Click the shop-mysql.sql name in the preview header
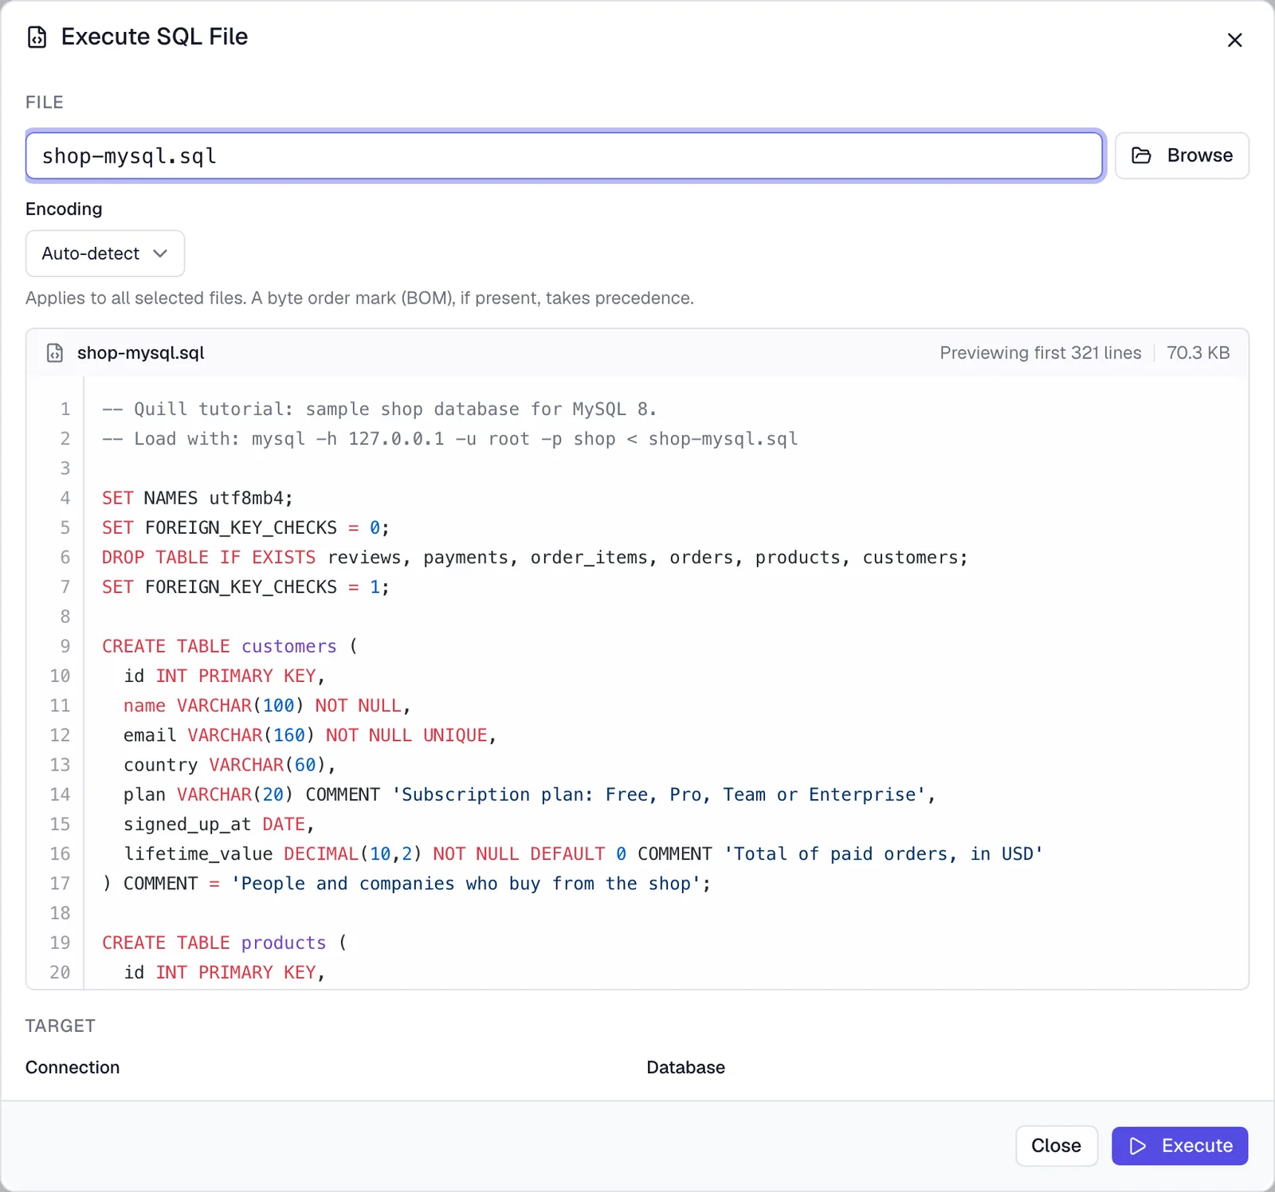 141,353
